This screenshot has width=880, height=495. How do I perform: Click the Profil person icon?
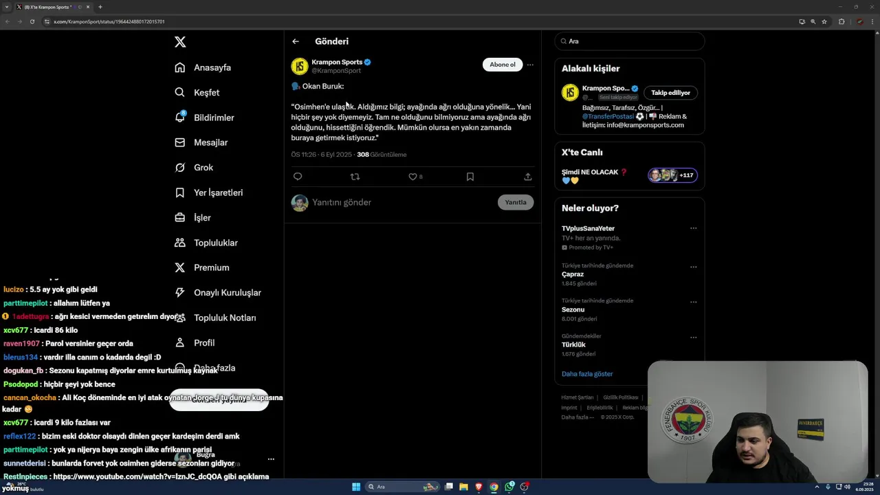[180, 342]
